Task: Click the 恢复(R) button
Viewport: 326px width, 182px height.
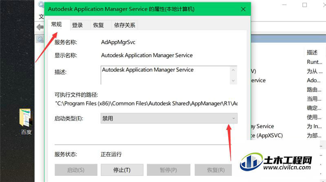Action: click(213, 170)
